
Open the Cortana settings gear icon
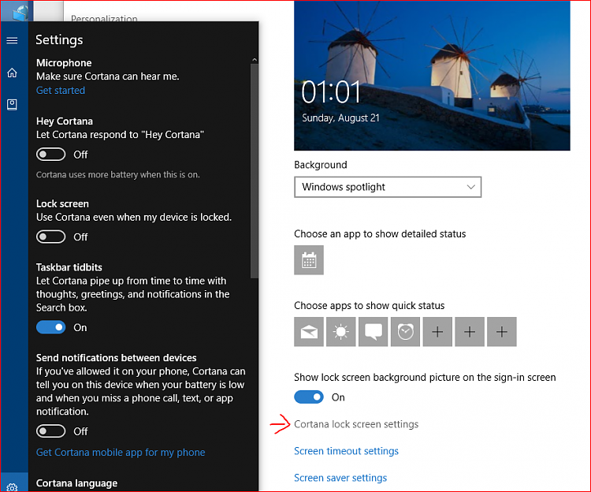[12, 486]
